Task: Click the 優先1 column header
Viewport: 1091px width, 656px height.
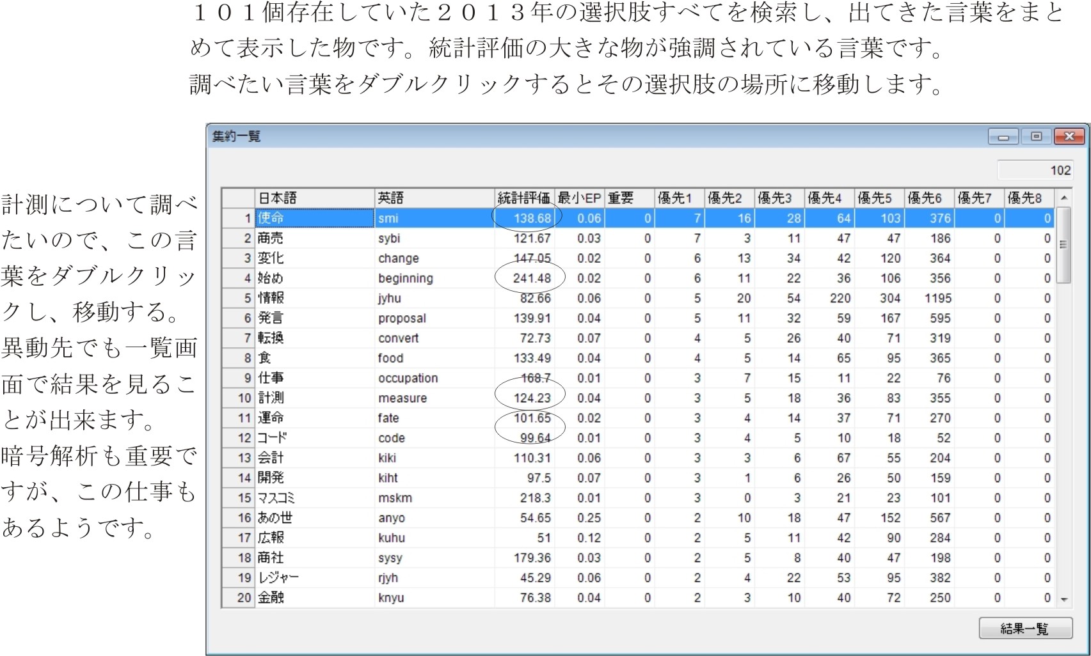Action: click(x=678, y=198)
